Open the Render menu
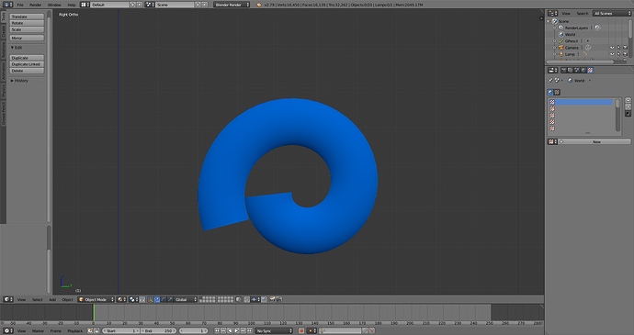This screenshot has width=634, height=335. pos(35,5)
